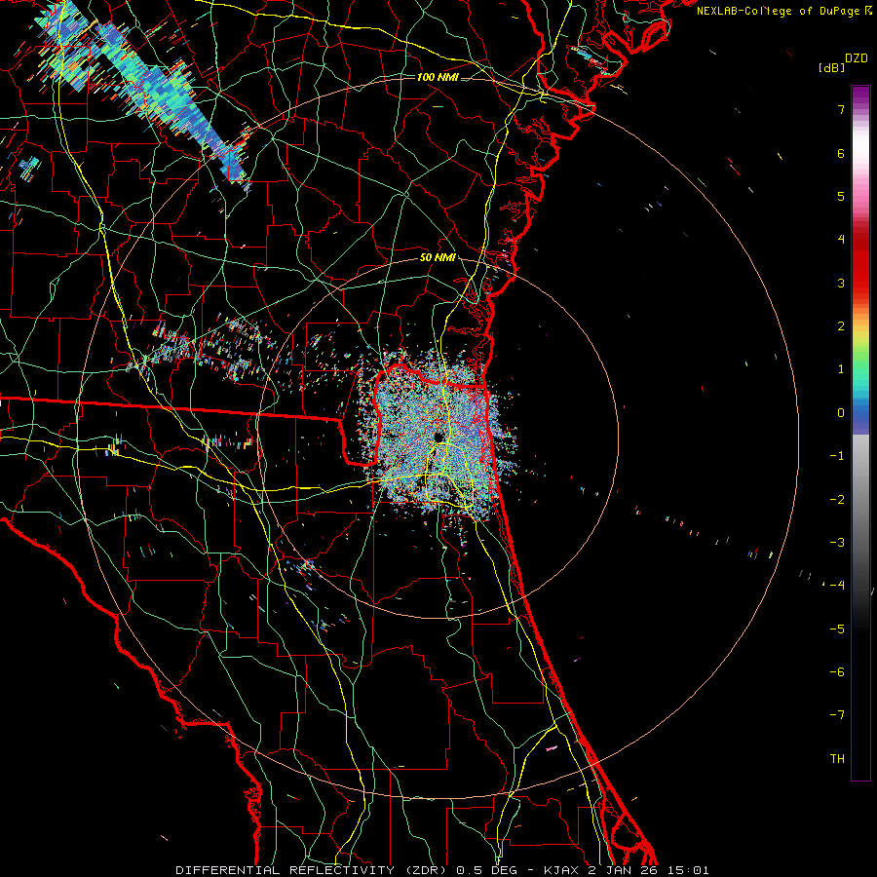Click the 5 value on color scale
Viewport: 877px width, 877px height.
841,196
